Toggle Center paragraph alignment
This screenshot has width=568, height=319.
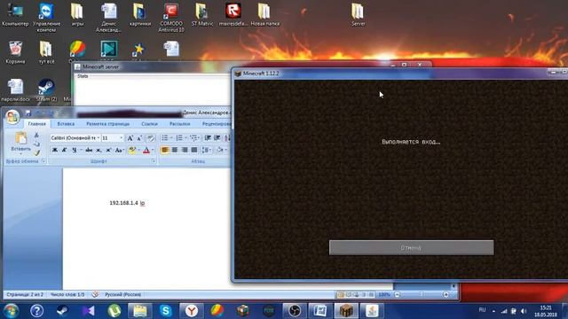click(x=175, y=150)
